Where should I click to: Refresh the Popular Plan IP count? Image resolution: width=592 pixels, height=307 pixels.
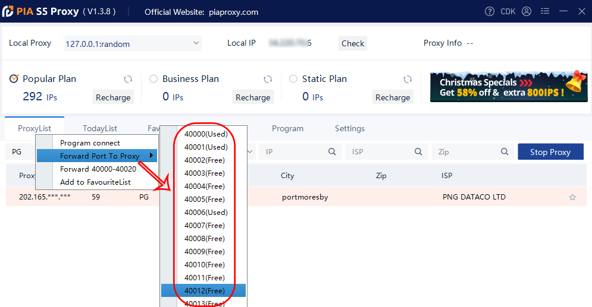point(128,79)
